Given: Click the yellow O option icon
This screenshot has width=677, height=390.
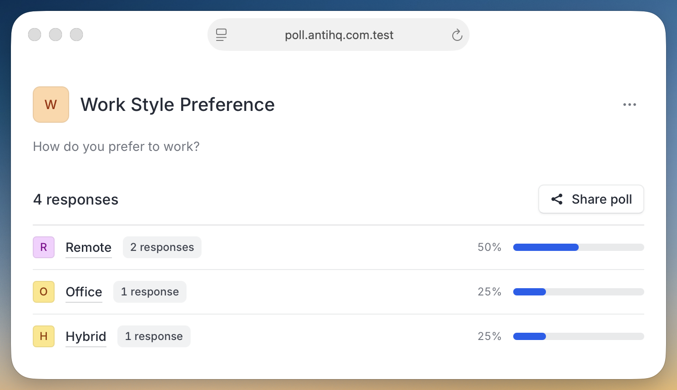Looking at the screenshot, I should 44,292.
